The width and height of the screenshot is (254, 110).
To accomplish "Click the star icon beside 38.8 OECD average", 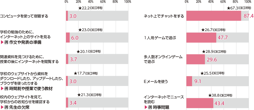I will 210,95.
